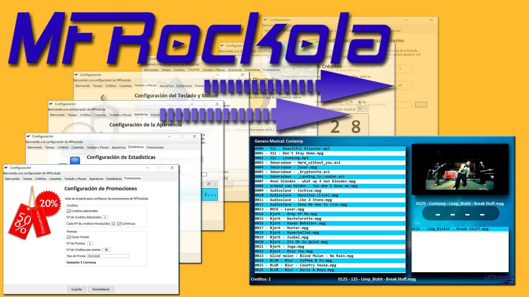Screen dimensions: 529x297
Task: Click the Nº de Premios field
Action: [x=90, y=243]
